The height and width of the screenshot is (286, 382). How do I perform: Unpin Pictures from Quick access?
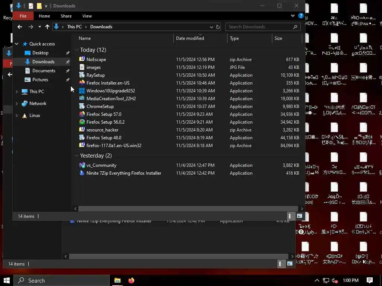(x=68, y=80)
